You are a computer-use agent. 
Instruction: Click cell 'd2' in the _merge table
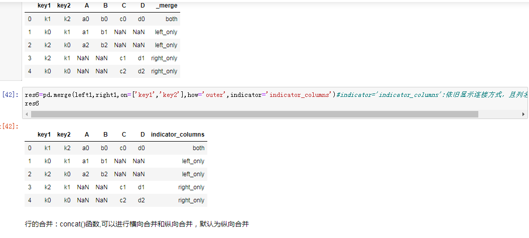(x=142, y=71)
